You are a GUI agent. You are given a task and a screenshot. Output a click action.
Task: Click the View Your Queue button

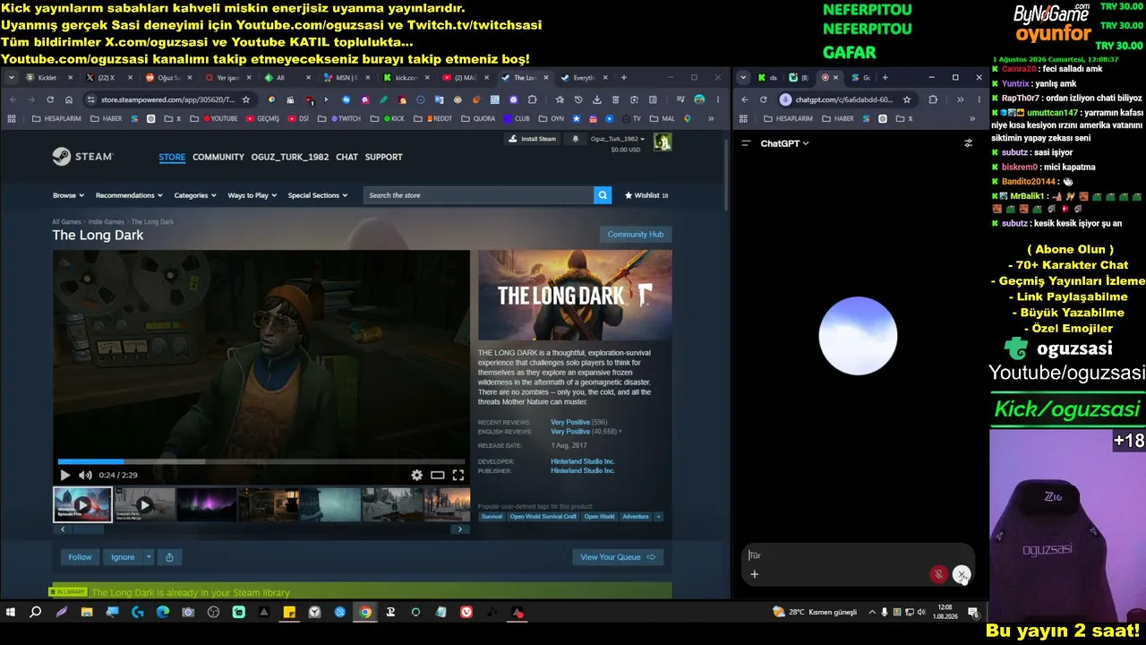618,557
